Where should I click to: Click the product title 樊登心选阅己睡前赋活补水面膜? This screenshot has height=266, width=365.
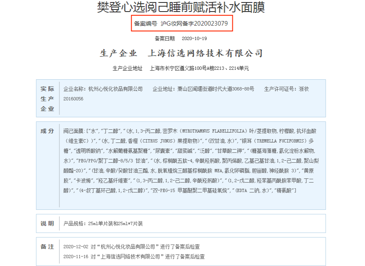click(x=181, y=7)
